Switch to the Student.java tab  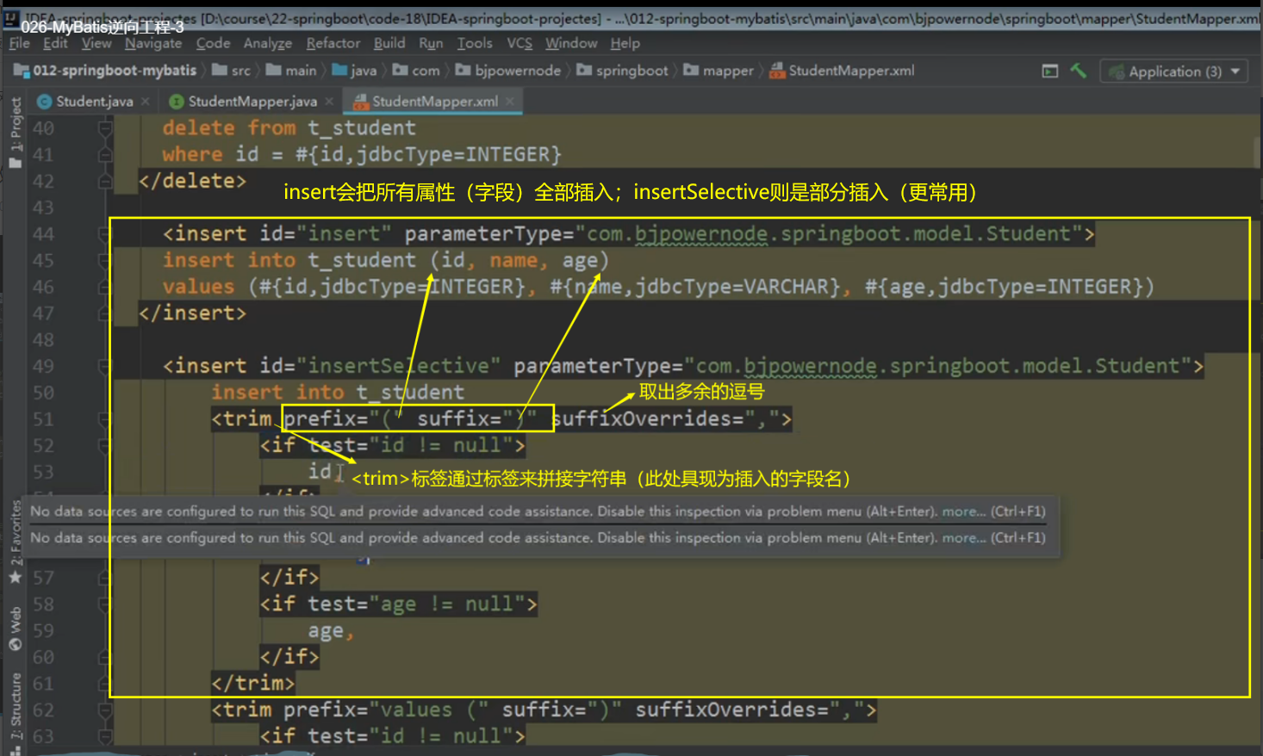[x=94, y=102]
